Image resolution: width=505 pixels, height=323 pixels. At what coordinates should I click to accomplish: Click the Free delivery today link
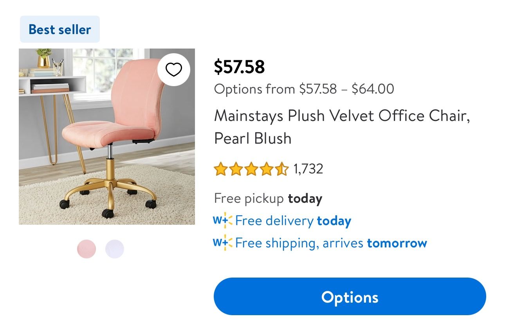pyautogui.click(x=293, y=221)
